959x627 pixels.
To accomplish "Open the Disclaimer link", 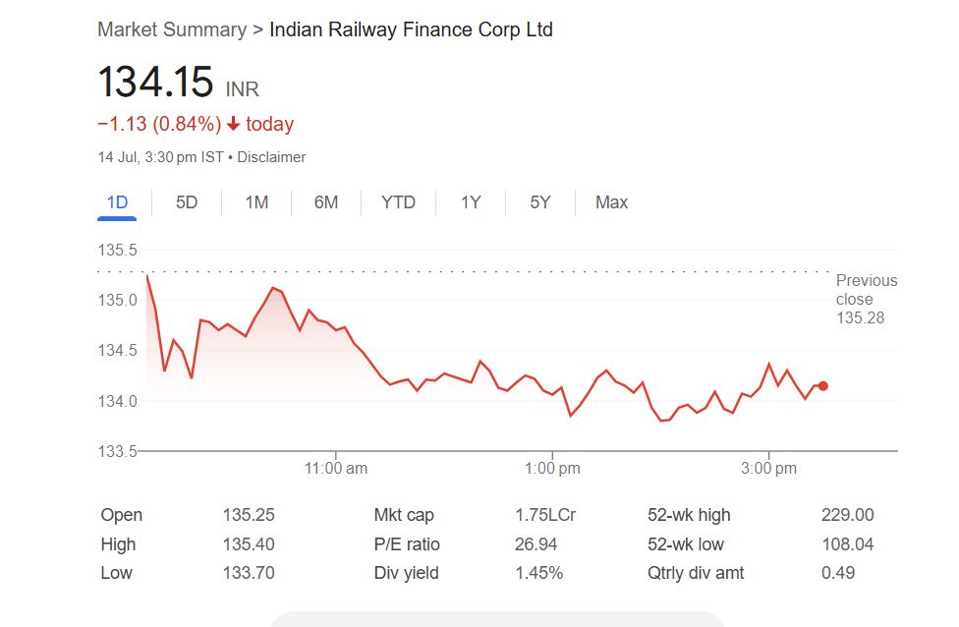I will point(272,157).
